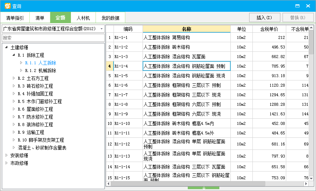Select code cell R1-1-8
Viewport: 316px width, 191px height.
pos(128,104)
